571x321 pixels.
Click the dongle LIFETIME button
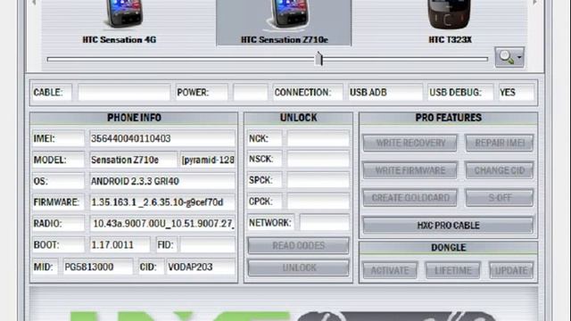coord(453,270)
